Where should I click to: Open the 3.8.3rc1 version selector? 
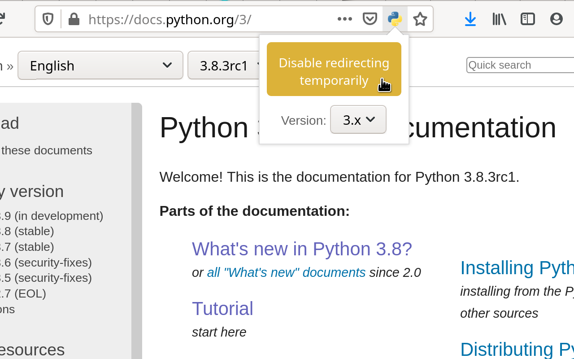click(x=224, y=66)
